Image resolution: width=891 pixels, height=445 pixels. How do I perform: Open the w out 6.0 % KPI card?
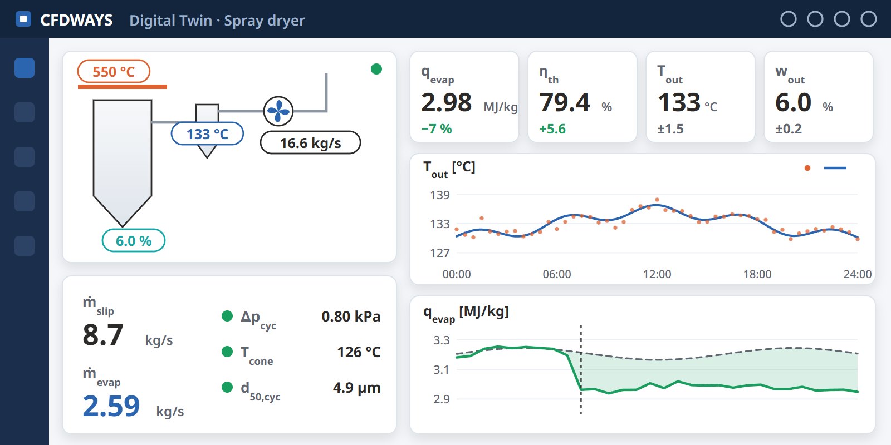819,97
